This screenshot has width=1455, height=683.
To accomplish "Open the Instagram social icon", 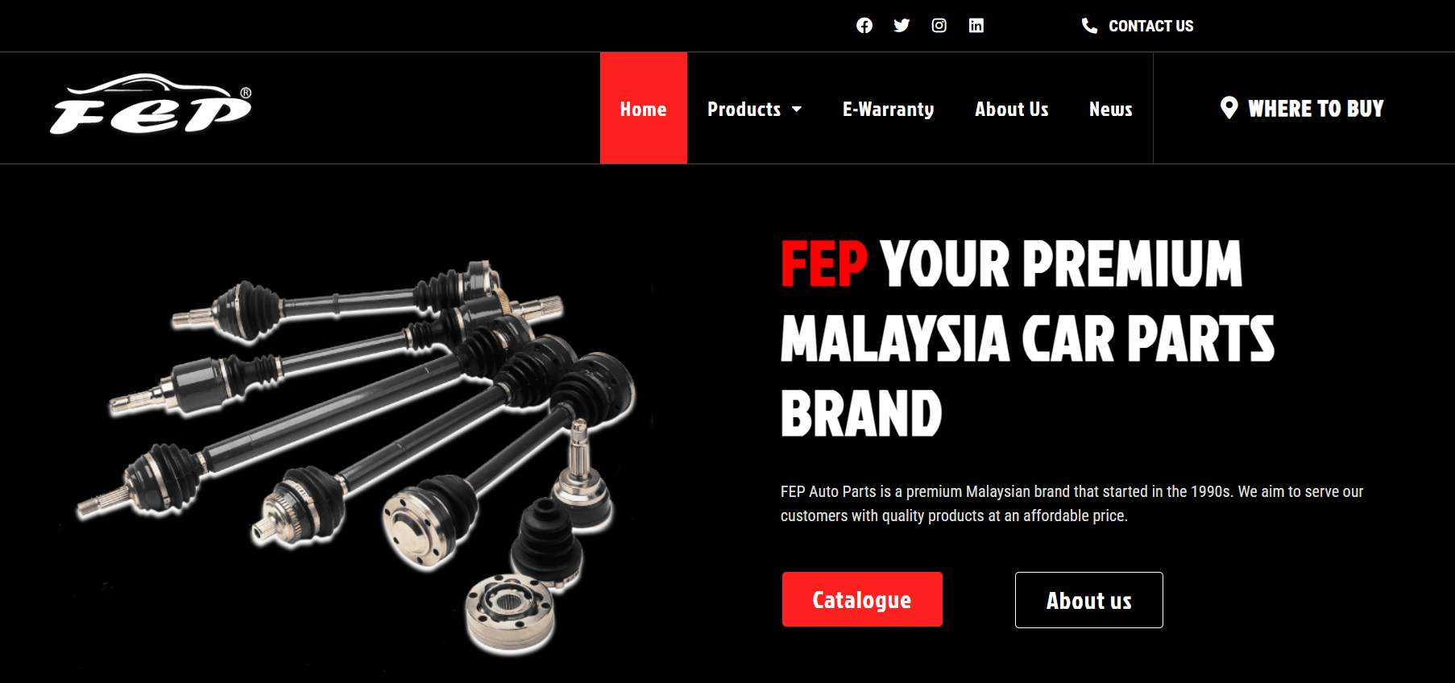I will 939,26.
